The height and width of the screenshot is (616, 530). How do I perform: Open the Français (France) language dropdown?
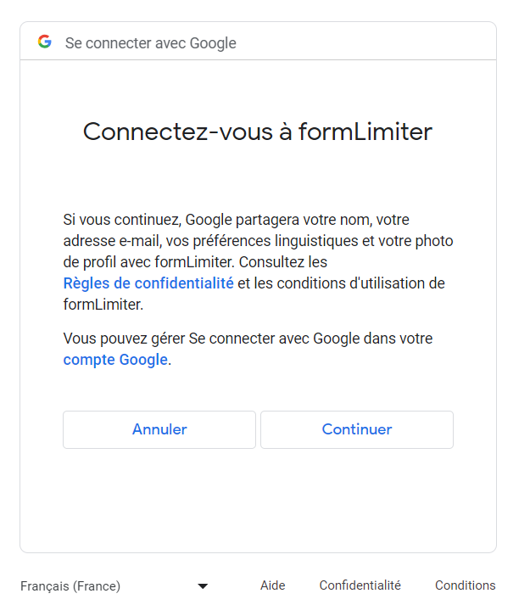click(114, 586)
